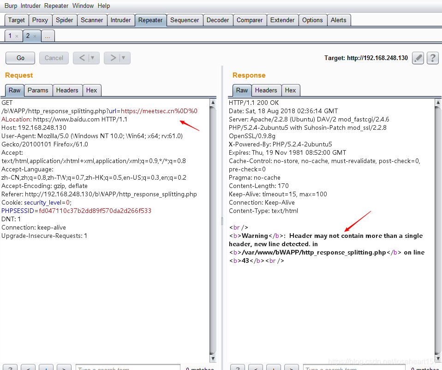Image resolution: width=442 pixels, height=370 pixels.
Task: Click request pane vertical scrollbar track
Action: click(x=213, y=230)
